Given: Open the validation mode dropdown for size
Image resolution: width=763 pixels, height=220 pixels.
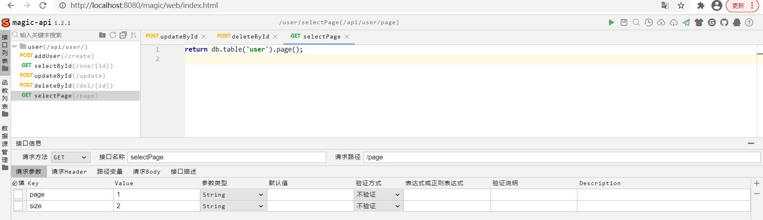Looking at the screenshot, I should (x=378, y=206).
